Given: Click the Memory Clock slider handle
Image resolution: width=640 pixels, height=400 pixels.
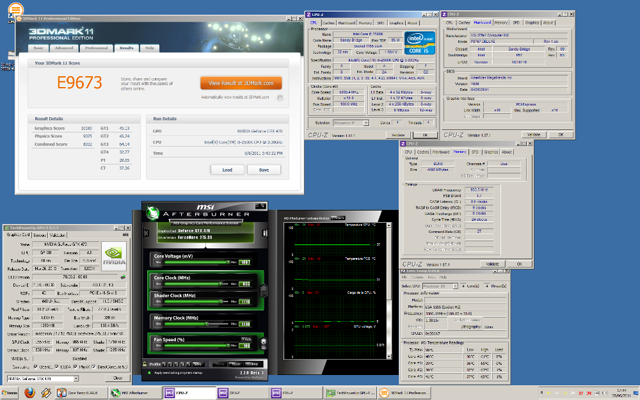Looking at the screenshot, I should (x=207, y=324).
